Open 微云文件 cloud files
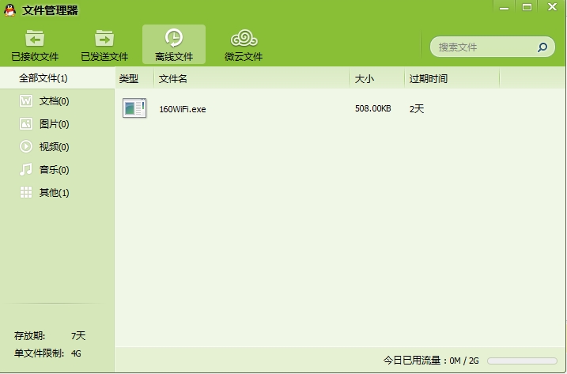This screenshot has height=374, width=567. tap(244, 45)
